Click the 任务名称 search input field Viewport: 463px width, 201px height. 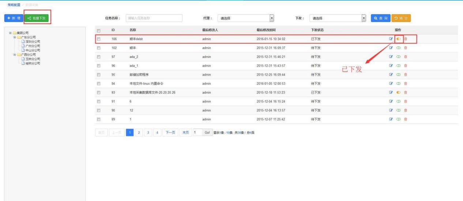(x=154, y=18)
